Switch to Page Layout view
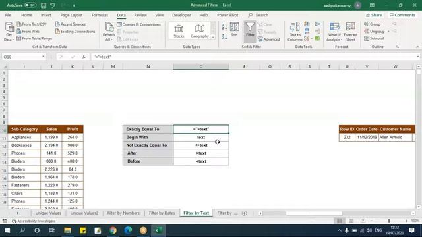 (351, 221)
